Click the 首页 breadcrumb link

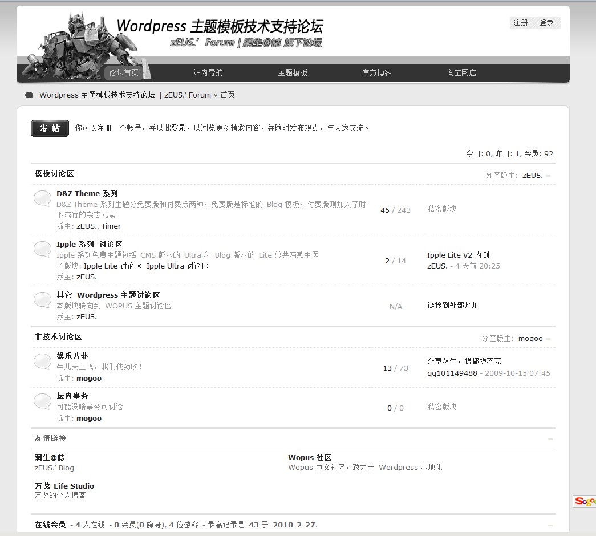[x=228, y=95]
